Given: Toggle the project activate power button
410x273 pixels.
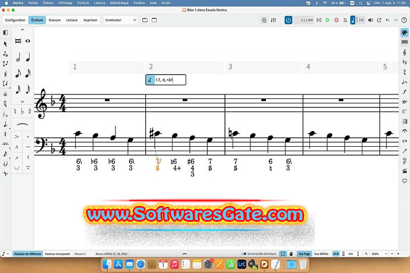Looking at the screenshot, I should (288, 20).
